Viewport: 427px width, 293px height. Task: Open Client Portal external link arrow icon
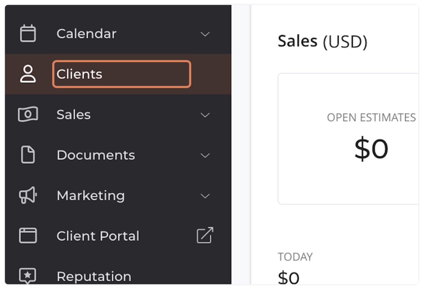[x=205, y=235]
